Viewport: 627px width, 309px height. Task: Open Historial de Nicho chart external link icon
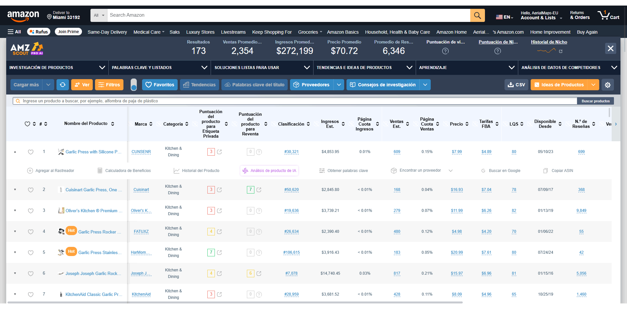(561, 51)
